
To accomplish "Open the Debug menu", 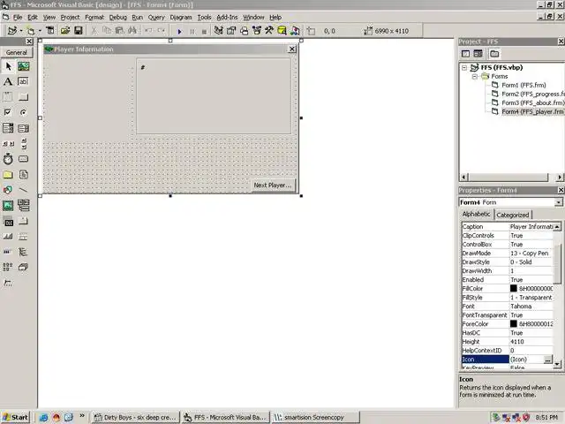I will pos(117,17).
